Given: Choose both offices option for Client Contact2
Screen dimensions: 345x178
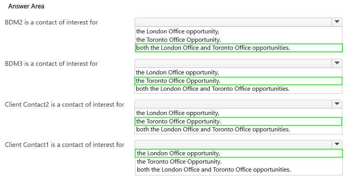Looking at the screenshot, I should 213,129.
